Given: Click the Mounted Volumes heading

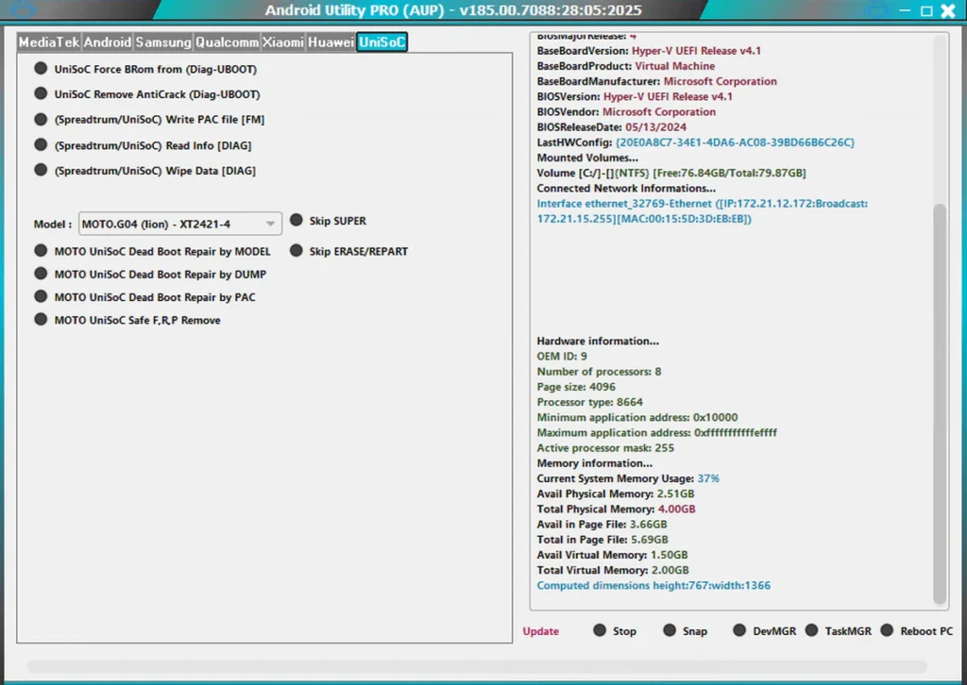Looking at the screenshot, I should tap(587, 158).
